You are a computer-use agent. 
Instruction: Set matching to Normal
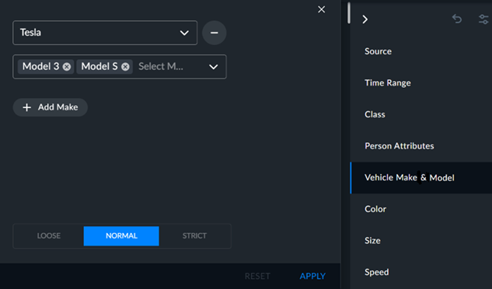click(121, 236)
